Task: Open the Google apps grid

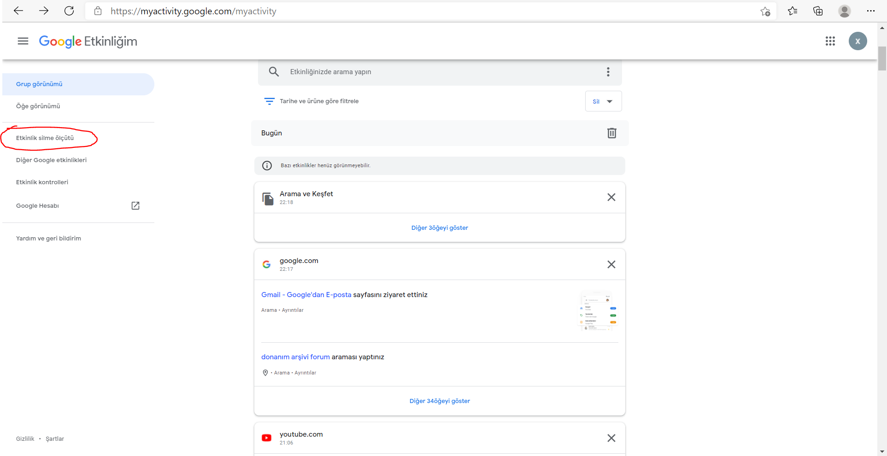Action: tap(830, 41)
